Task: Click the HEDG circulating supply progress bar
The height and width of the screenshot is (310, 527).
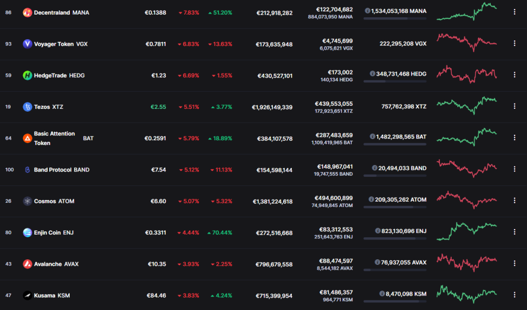Action: 395,81
